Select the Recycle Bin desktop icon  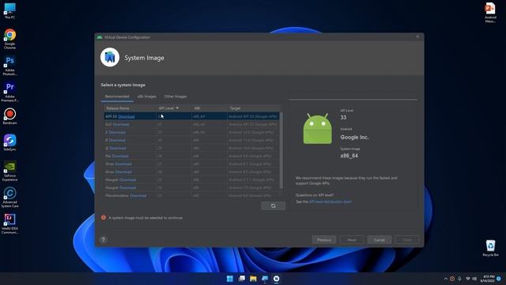[x=490, y=248]
